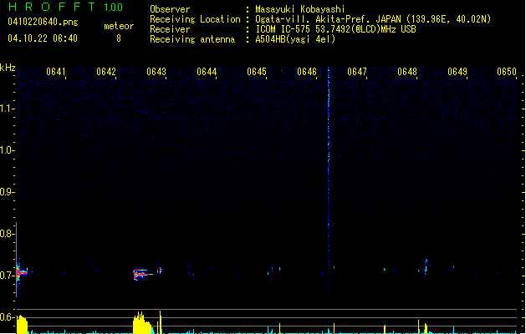526x334 pixels.
Task: Click the 0.7 kHz frequency label
Action: point(7,276)
